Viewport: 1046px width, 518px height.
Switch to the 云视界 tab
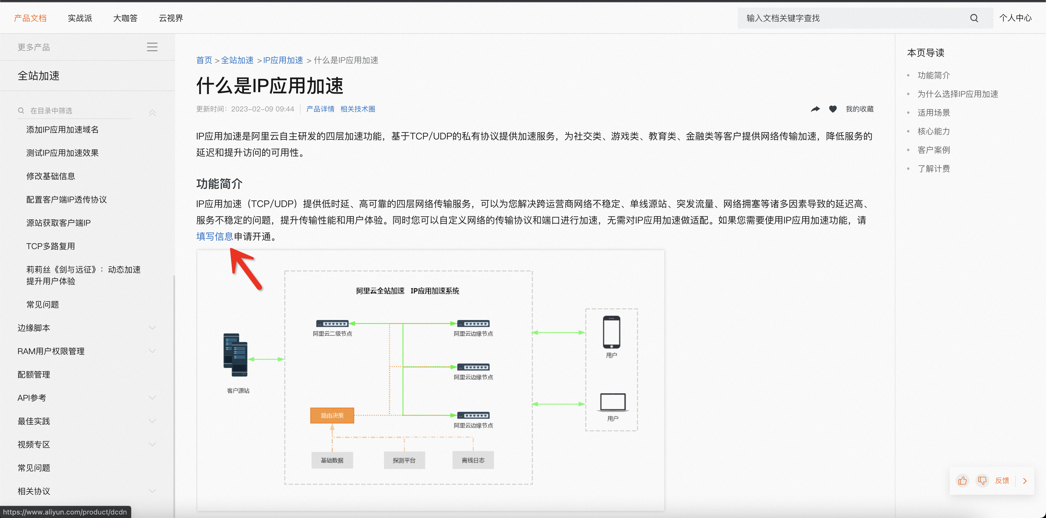tap(171, 18)
